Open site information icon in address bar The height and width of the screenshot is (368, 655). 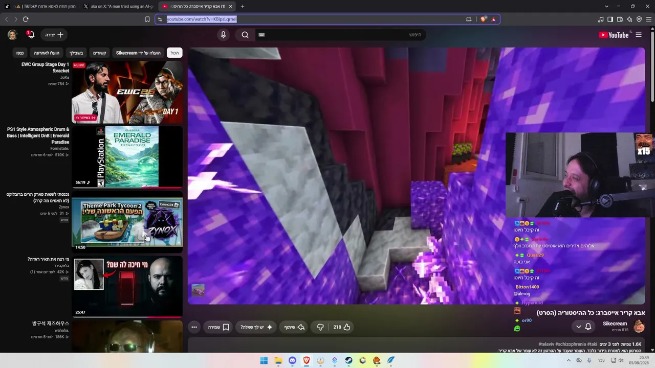(160, 19)
